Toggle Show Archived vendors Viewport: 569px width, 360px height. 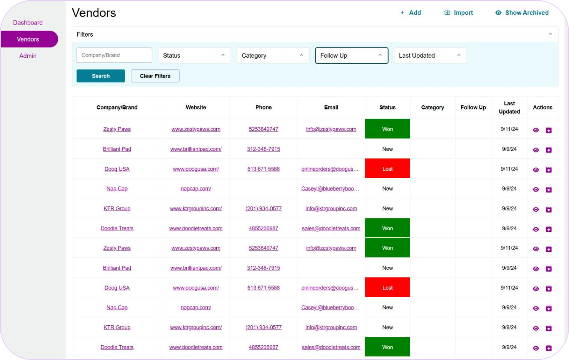(522, 13)
